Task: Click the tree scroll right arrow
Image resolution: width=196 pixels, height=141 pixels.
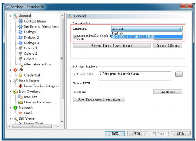Action: (x=57, y=126)
